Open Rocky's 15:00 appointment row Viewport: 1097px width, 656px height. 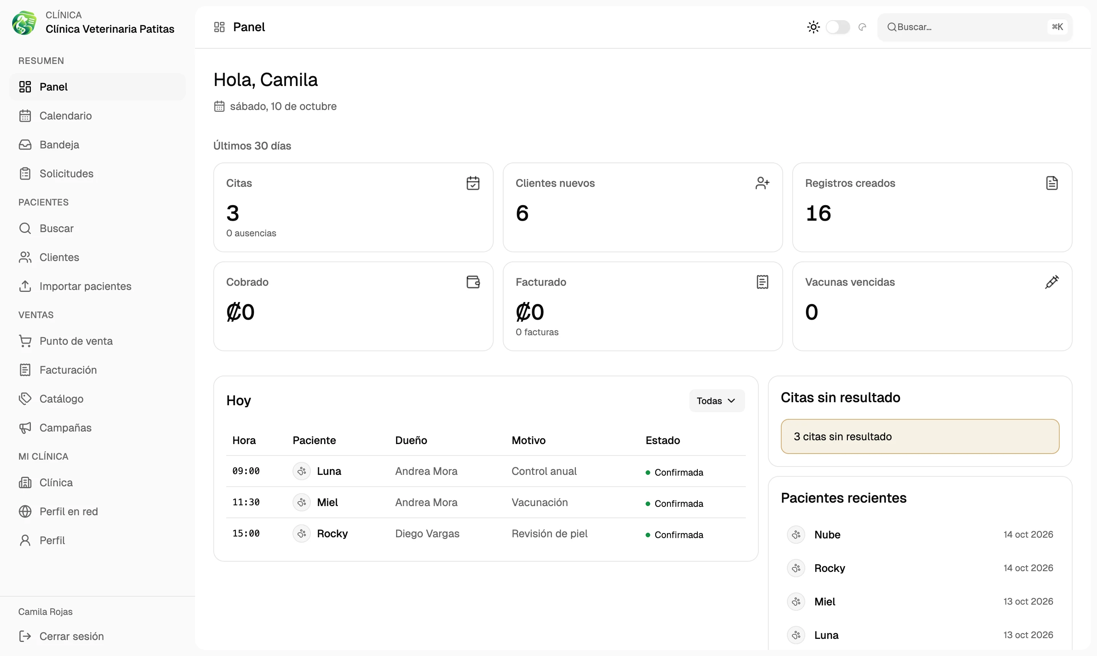[x=485, y=533]
